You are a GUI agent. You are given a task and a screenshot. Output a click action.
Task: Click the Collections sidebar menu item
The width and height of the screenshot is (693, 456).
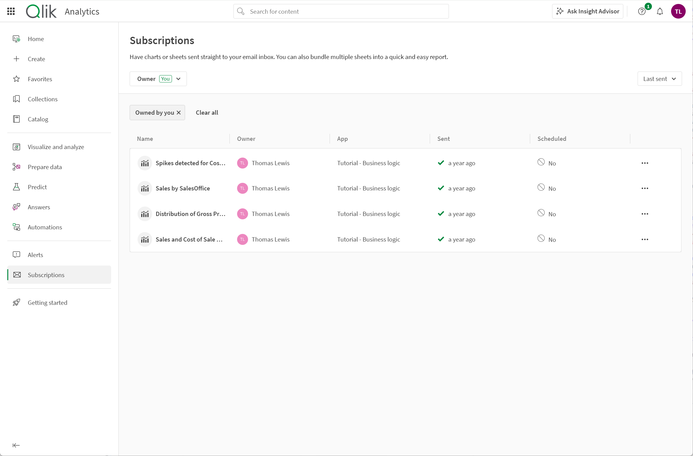coord(43,99)
